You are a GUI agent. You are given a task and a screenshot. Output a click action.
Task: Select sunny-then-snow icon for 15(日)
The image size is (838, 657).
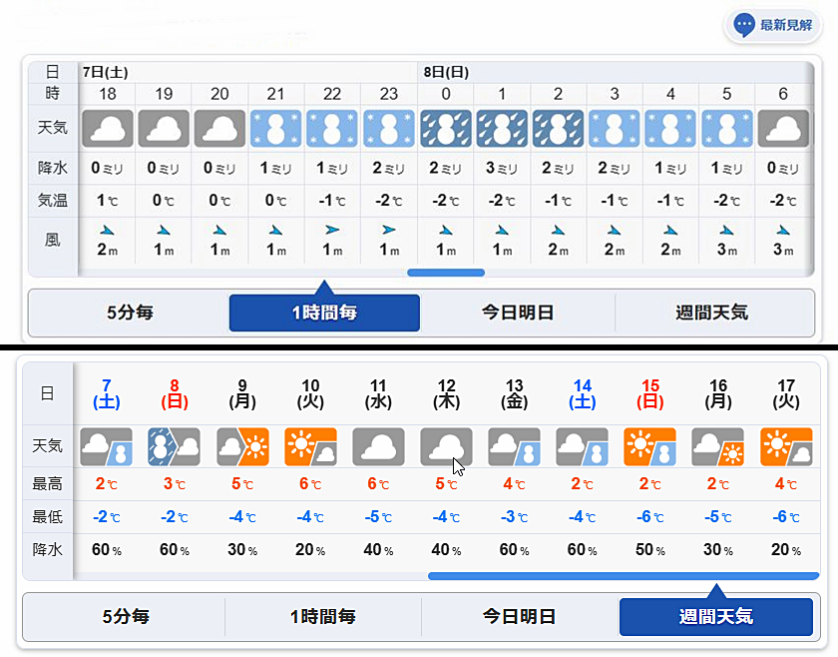pos(649,446)
